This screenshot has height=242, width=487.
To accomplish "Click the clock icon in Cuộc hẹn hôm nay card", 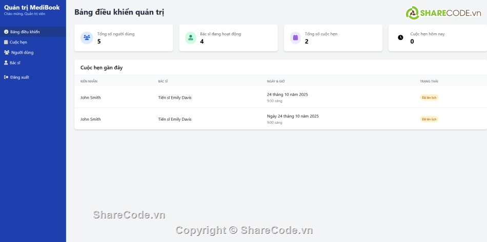I will point(400,37).
